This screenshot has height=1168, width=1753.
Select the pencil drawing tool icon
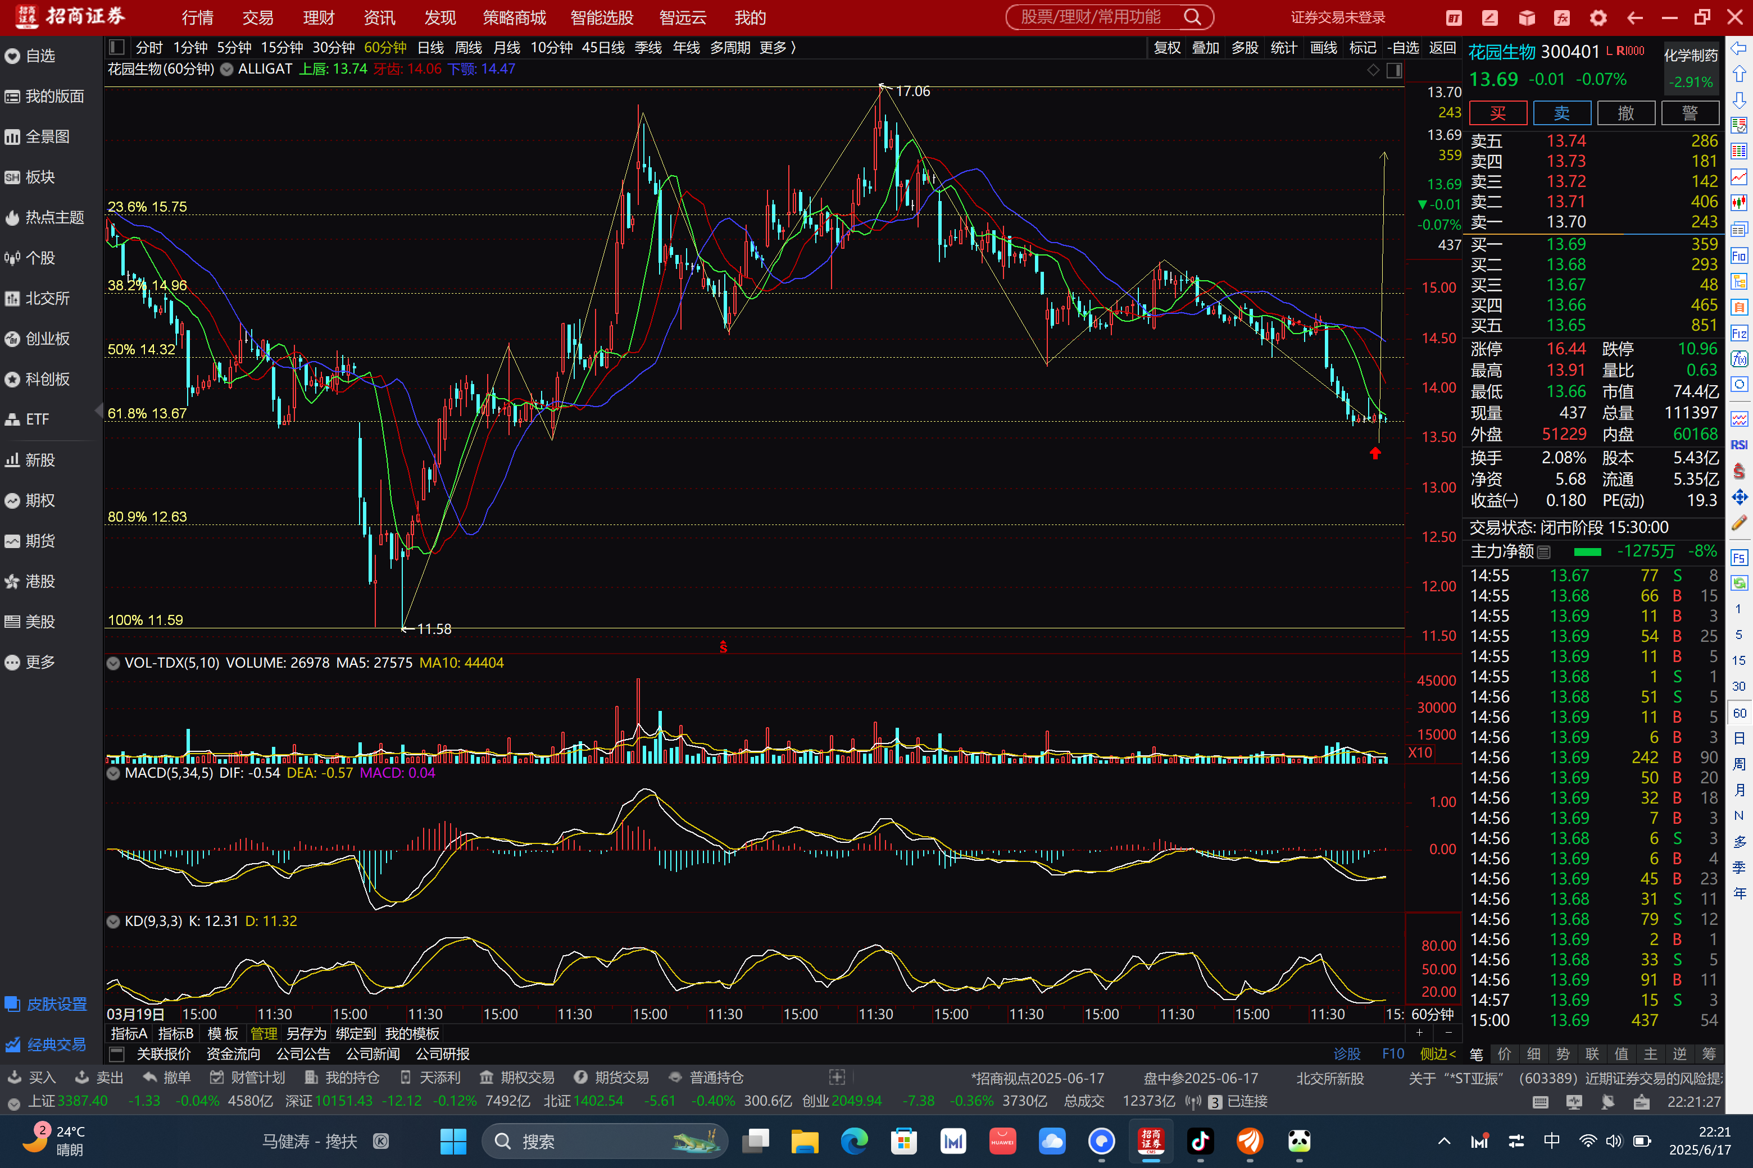point(1738,523)
